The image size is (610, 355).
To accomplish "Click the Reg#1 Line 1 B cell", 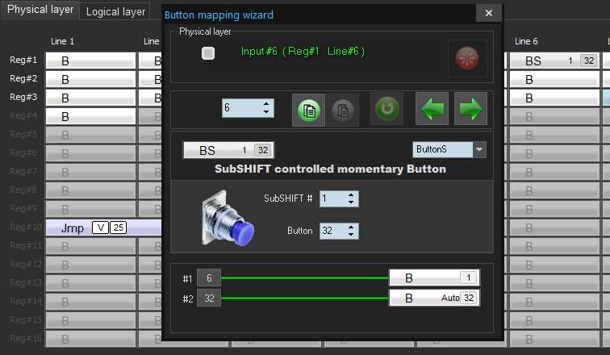I will pyautogui.click(x=90, y=61).
